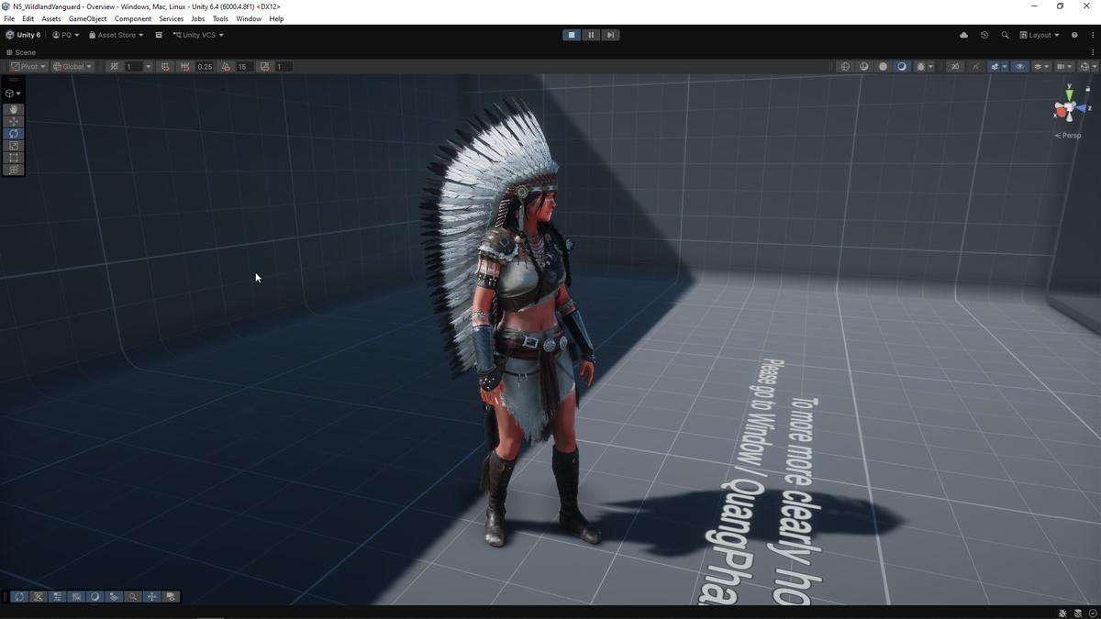Viewport: 1101px width, 619px height.
Task: Open the undo history icon
Action: [x=984, y=35]
